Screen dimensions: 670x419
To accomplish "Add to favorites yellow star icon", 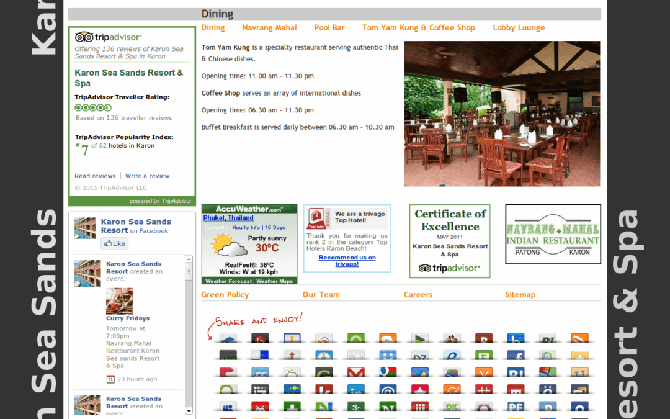I will [x=580, y=355].
